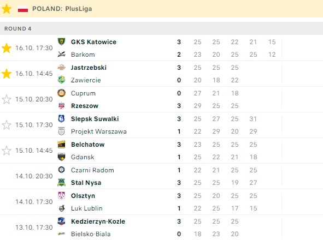Click the ROUND 4 header row
Image resolution: width=323 pixels, height=240 pixels.
point(162,28)
